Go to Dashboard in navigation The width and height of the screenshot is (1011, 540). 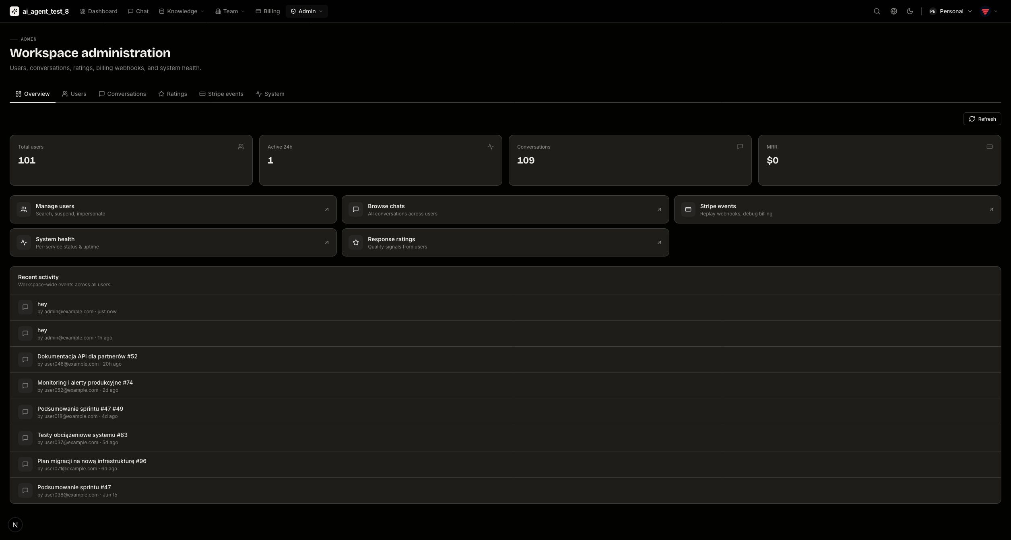pyautogui.click(x=99, y=11)
